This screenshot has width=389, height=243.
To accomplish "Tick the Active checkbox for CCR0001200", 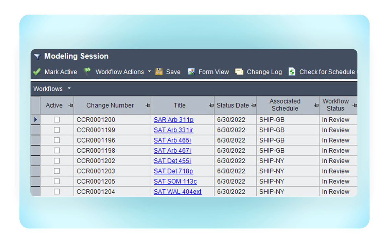I will 57,120.
